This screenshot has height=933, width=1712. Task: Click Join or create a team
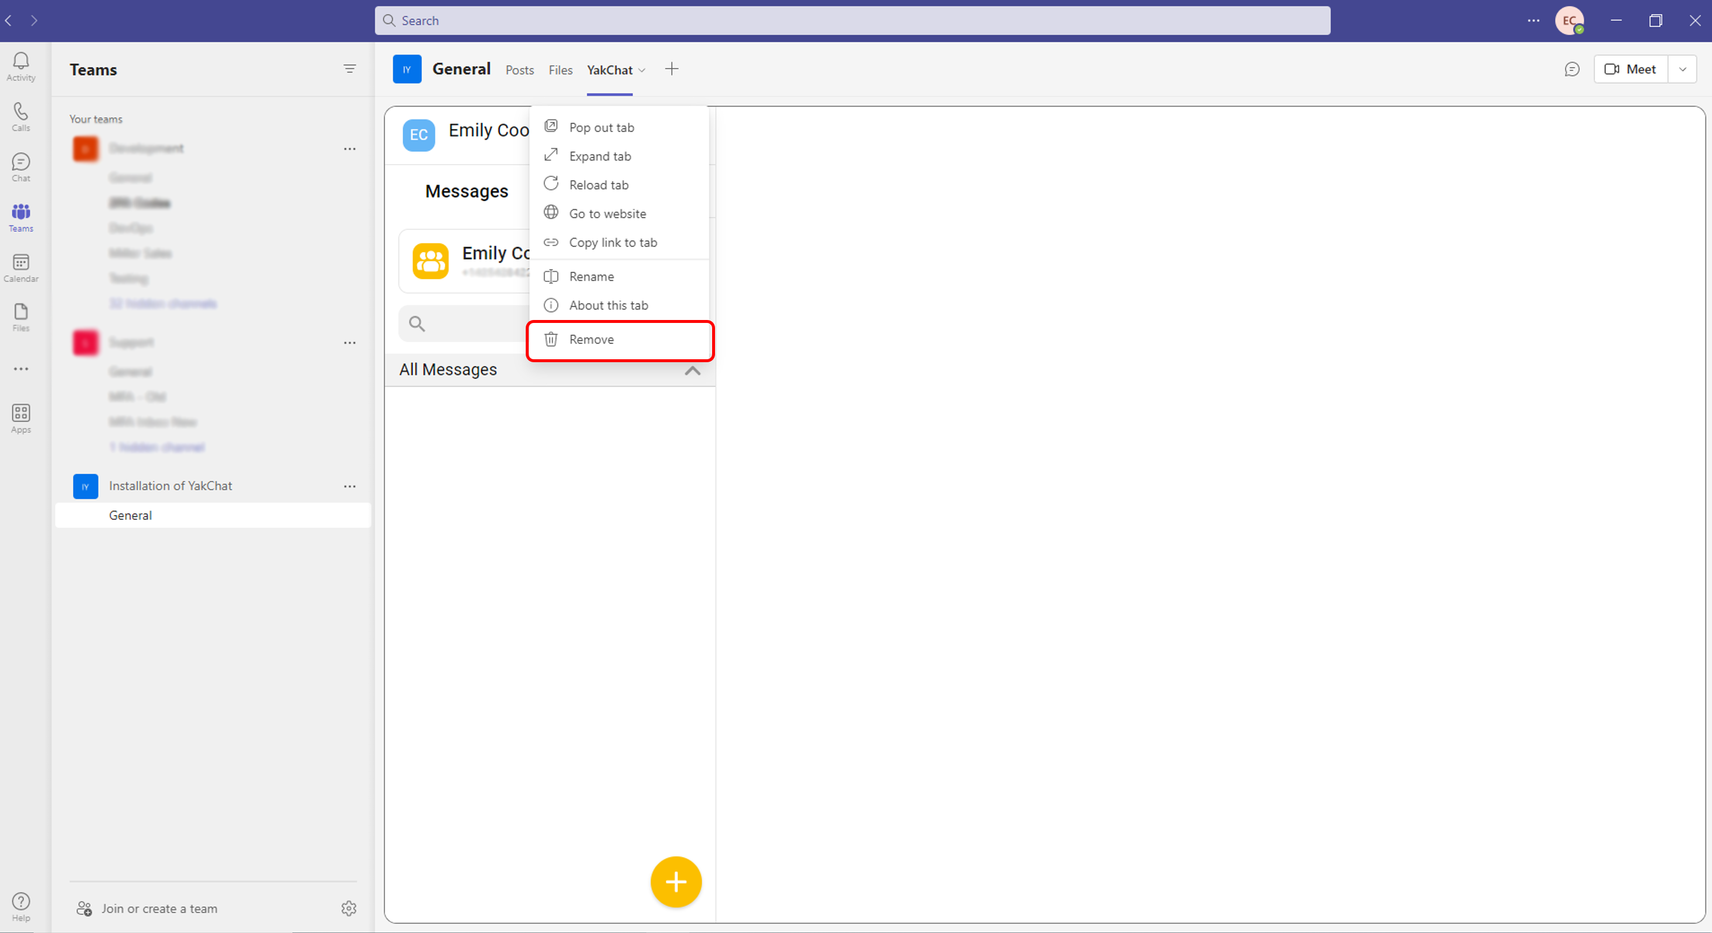(159, 908)
